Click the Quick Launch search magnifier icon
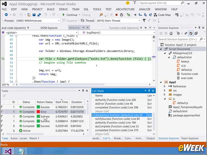The height and width of the screenshot is (155, 207). click(182, 3)
